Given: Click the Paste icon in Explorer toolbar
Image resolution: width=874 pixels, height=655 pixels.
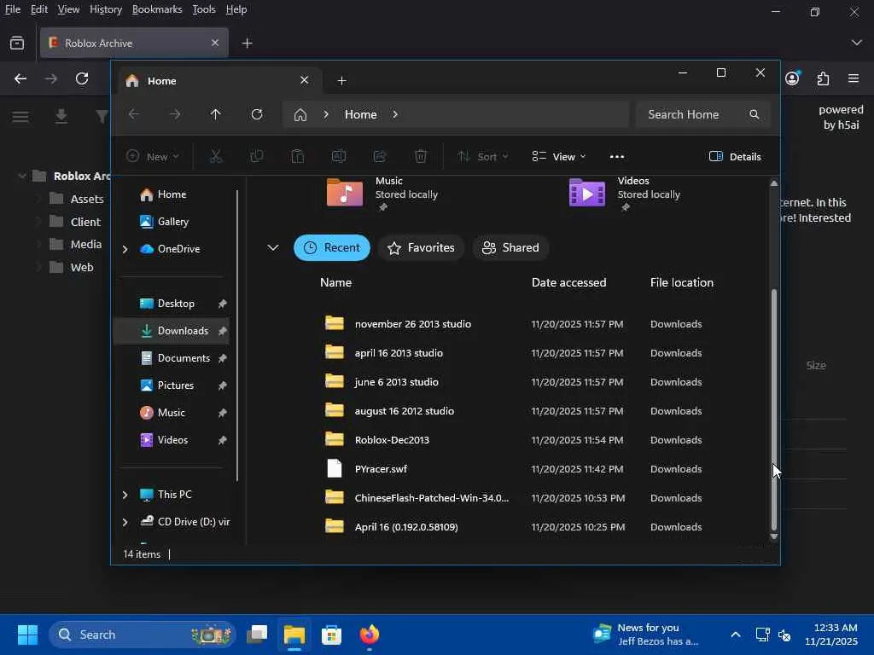Looking at the screenshot, I should click(x=298, y=157).
